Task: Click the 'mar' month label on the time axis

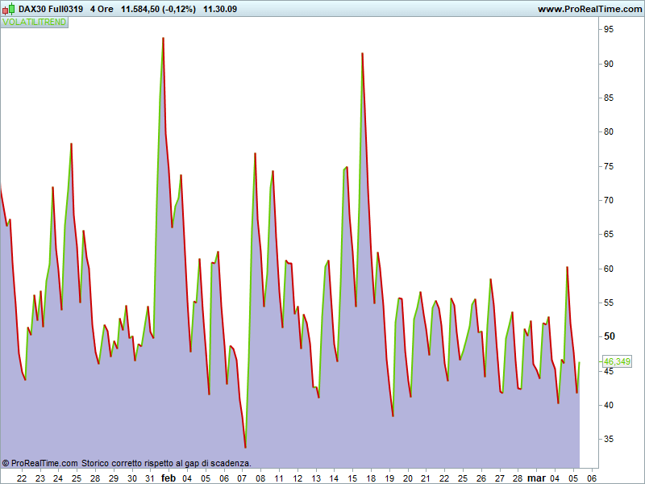Action: [536, 478]
